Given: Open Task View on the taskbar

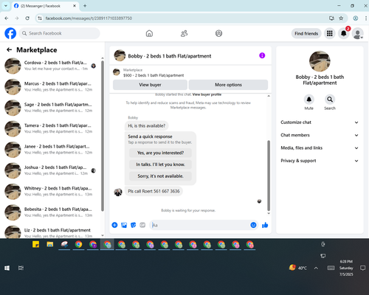Looking at the screenshot, I should (21, 268).
